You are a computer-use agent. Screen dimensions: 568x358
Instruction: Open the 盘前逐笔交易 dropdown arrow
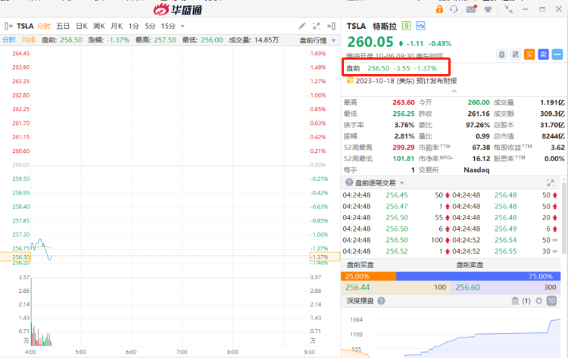click(401, 183)
